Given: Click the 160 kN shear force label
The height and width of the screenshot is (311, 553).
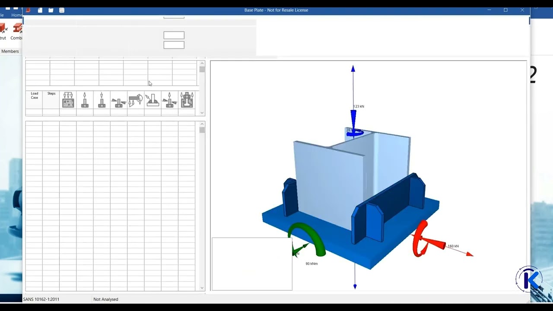Looking at the screenshot, I should pyautogui.click(x=453, y=246).
